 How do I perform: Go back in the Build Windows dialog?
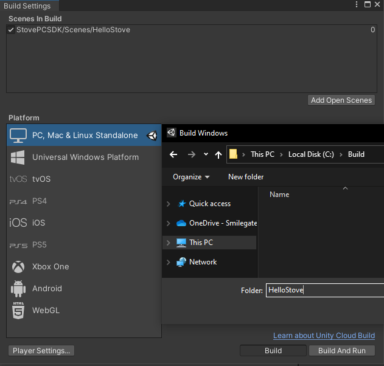[173, 154]
